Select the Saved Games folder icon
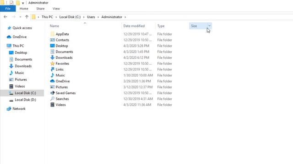293x164 pixels. click(52, 93)
